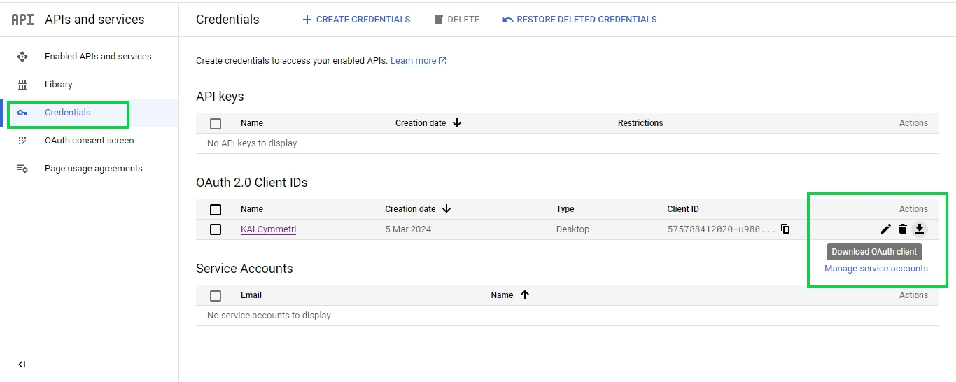Click Create Credentials button
Screen dimensions: 956x382
click(356, 20)
